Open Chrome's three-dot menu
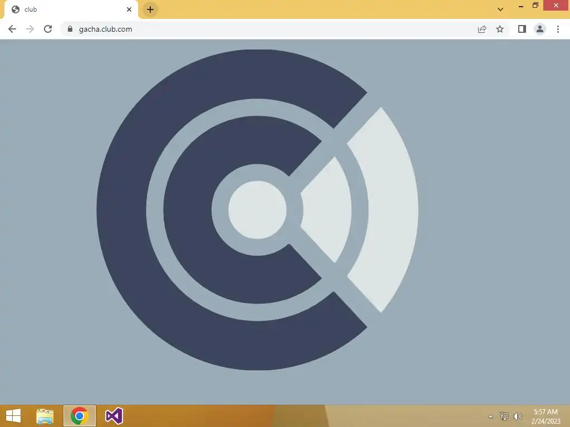570x427 pixels. (558, 29)
